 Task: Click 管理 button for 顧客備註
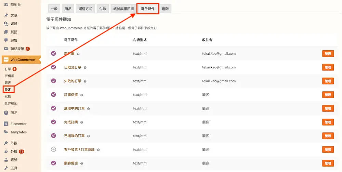tap(328, 163)
